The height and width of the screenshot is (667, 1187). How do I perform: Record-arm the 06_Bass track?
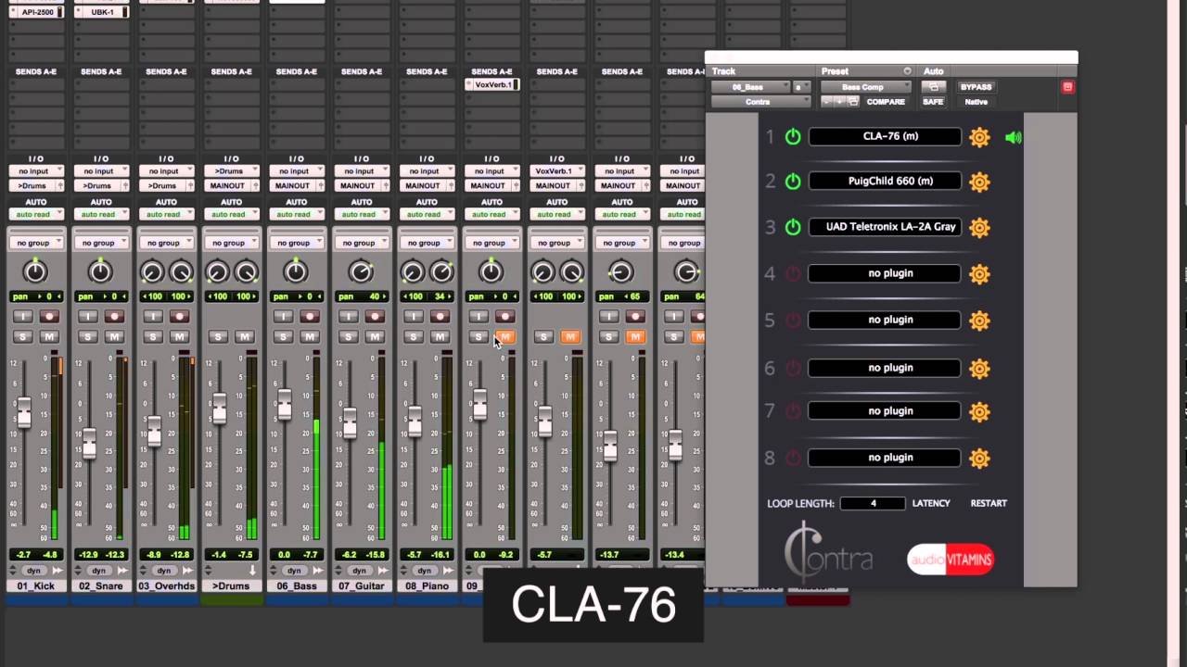310,317
